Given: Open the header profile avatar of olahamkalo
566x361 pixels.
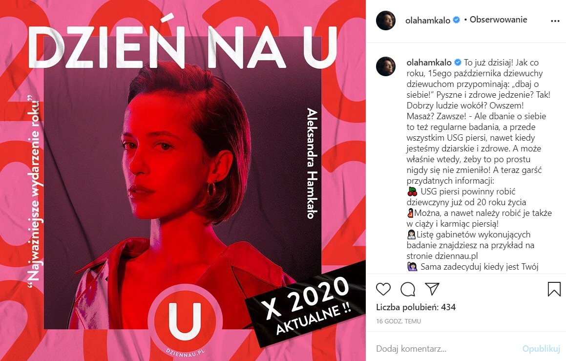Looking at the screenshot, I should click(x=386, y=20).
